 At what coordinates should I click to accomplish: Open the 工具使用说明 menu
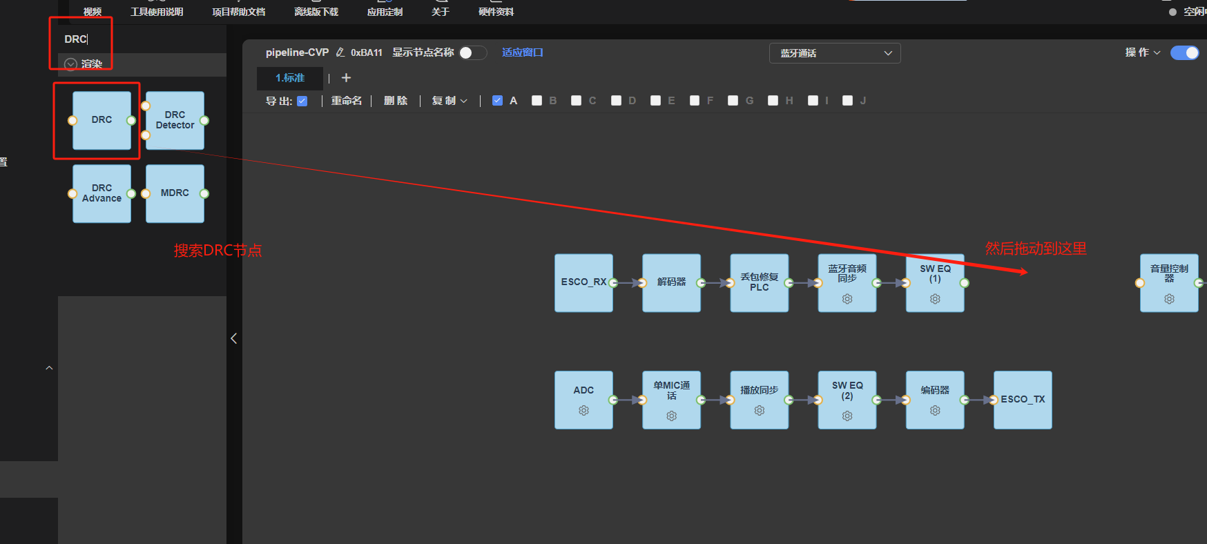coord(157,12)
